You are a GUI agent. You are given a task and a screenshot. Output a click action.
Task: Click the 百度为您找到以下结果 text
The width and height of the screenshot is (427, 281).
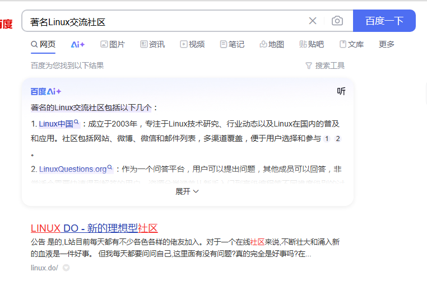pyautogui.click(x=67, y=65)
